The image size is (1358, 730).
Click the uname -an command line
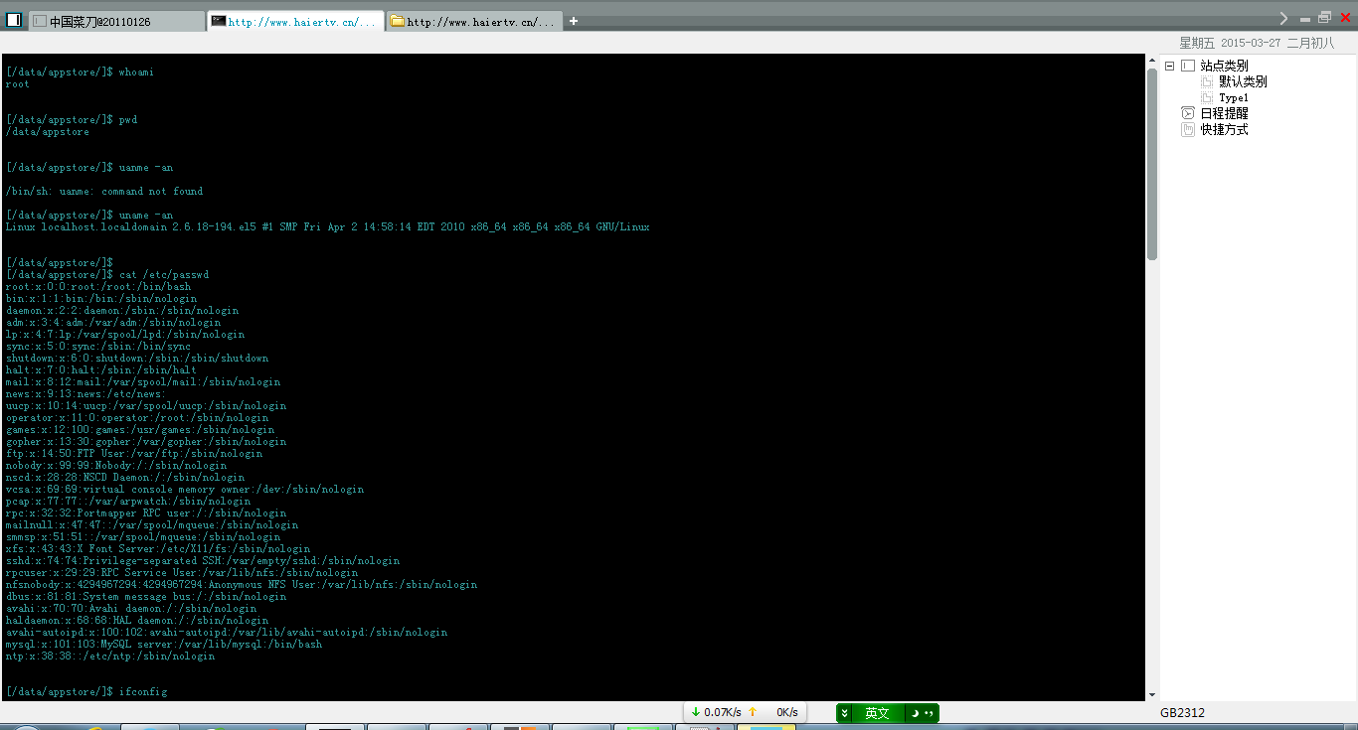(89, 215)
